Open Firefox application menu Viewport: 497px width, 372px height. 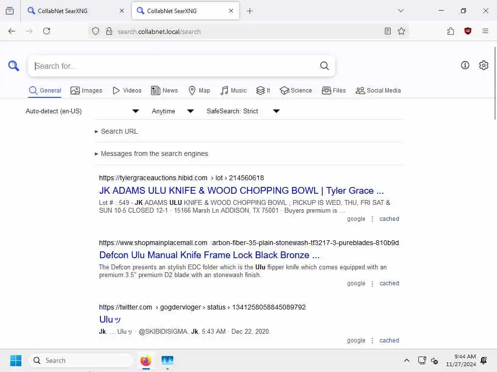(485, 31)
